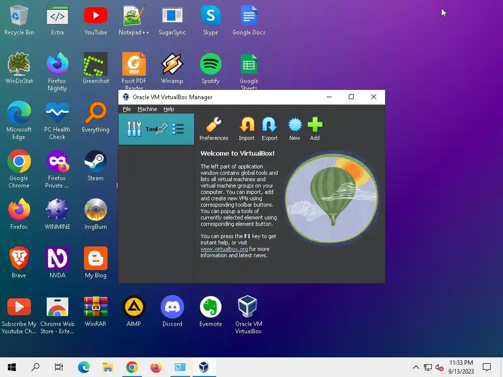Select the Greenshot desktop icon
Image resolution: width=503 pixels, height=377 pixels.
pyautogui.click(x=96, y=68)
